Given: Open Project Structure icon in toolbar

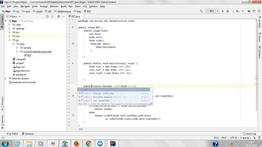Looking at the screenshot, I should (249, 11).
